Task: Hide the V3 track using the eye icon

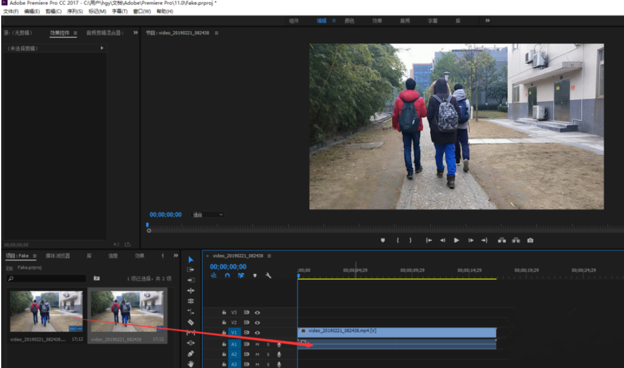Action: (257, 312)
